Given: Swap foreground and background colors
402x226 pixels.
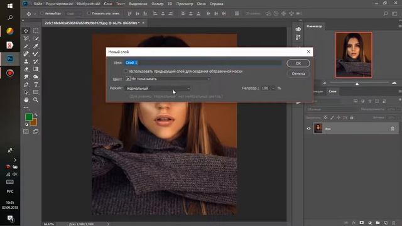Looking at the screenshot, I should (36, 115).
